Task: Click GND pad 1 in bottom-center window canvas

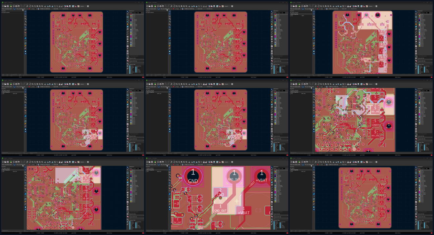Action: pyautogui.click(x=193, y=176)
